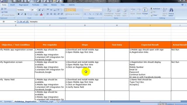187x105 pixels.
Task: Open the underline style dropdown arrow
Action: coord(27,14)
